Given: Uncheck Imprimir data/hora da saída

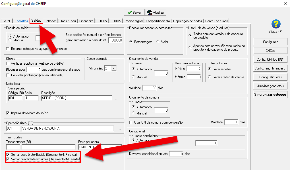Looking at the screenshot, I should pyautogui.click(x=8, y=113).
